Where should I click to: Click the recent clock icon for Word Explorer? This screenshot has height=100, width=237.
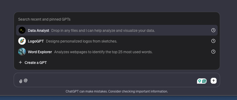[213, 52]
